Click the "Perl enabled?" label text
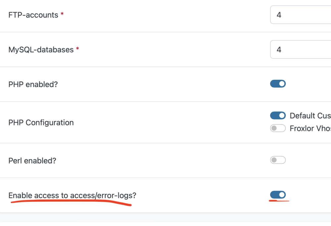The width and height of the screenshot is (331, 226). (32, 161)
